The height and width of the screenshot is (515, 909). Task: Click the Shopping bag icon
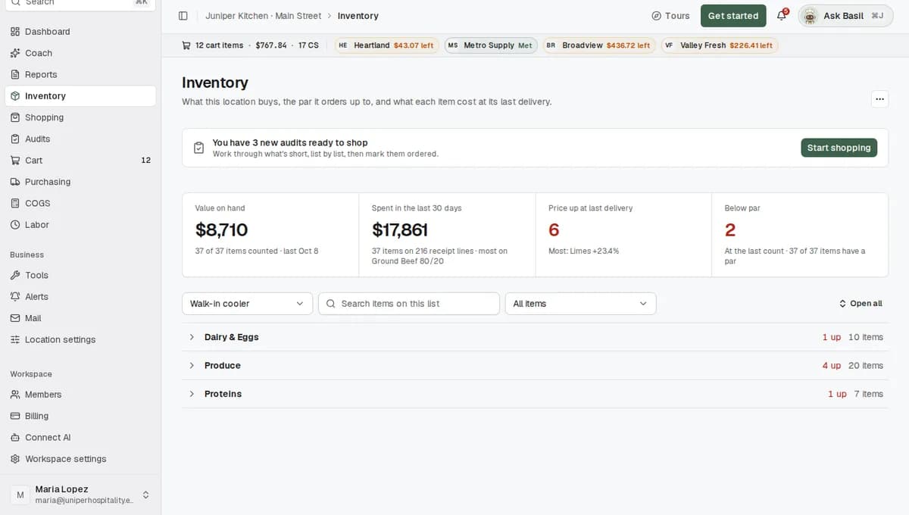tap(15, 117)
